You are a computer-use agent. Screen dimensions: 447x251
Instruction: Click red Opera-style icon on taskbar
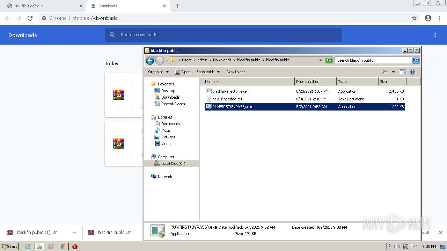[75, 246]
